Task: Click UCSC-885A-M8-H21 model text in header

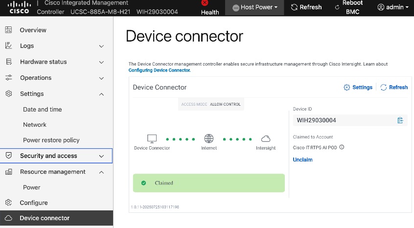Action: [x=100, y=12]
